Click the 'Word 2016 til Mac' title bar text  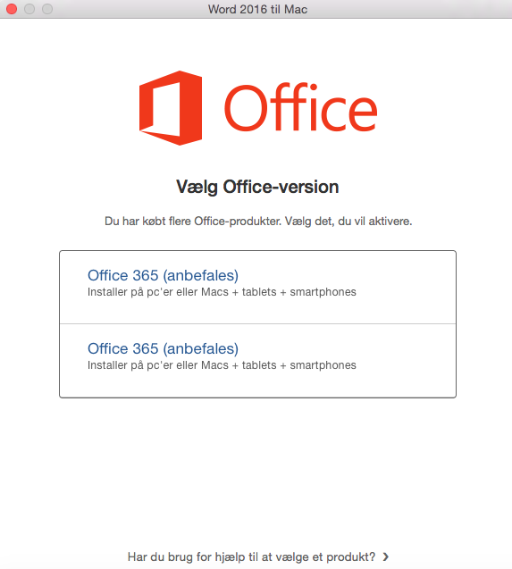tap(257, 9)
